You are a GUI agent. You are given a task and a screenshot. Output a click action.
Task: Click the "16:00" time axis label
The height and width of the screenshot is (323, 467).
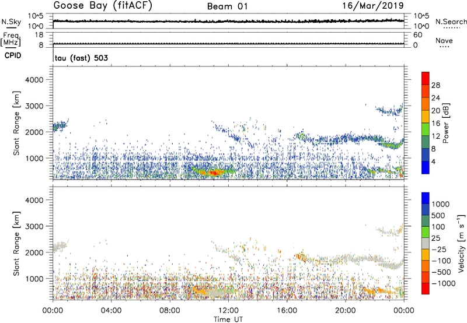pyautogui.click(x=287, y=311)
